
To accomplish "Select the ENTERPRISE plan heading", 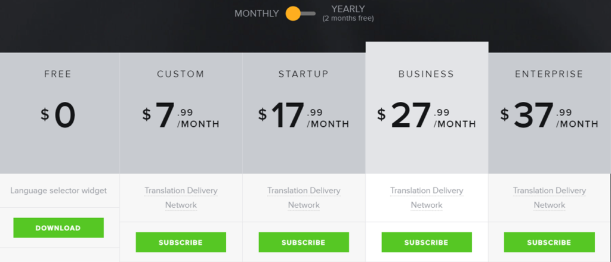I will (550, 74).
